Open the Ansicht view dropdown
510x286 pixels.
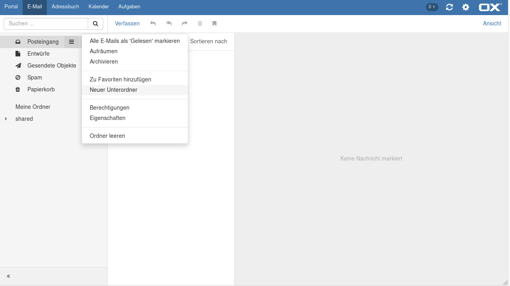492,23
